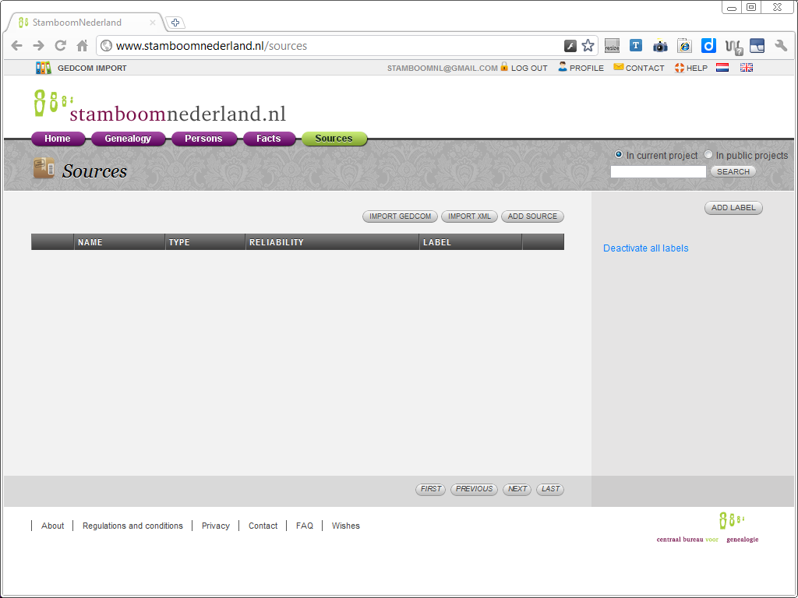Click the IMPORT GEDCOM button
This screenshot has height=598, width=798.
tap(400, 216)
